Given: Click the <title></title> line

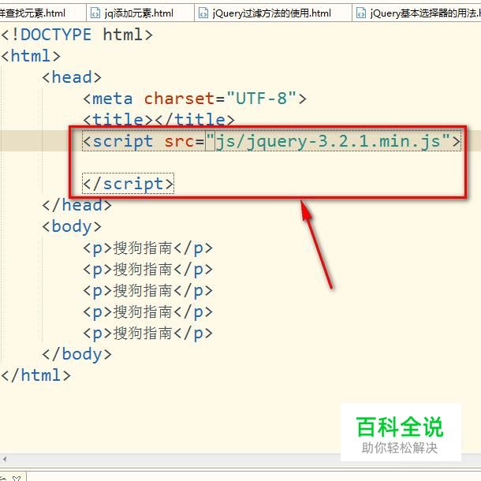Looking at the screenshot, I should click(158, 119).
